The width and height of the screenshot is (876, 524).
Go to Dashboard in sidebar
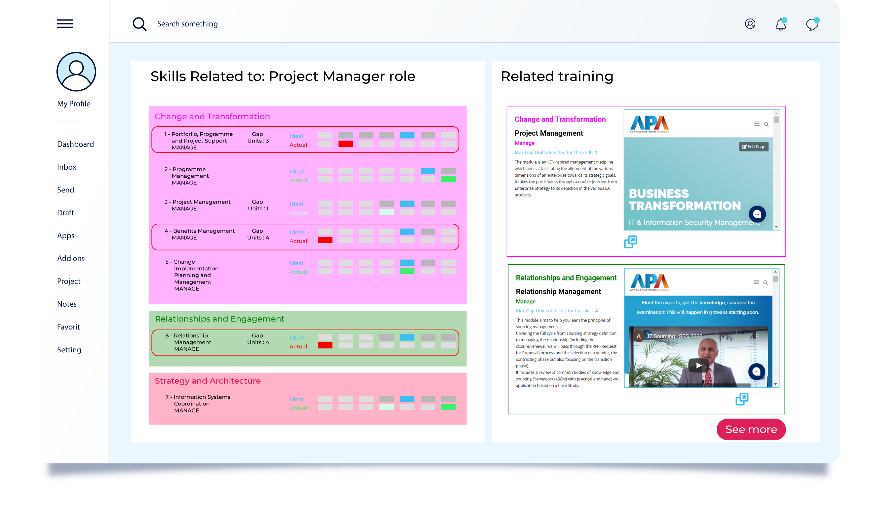(x=75, y=144)
